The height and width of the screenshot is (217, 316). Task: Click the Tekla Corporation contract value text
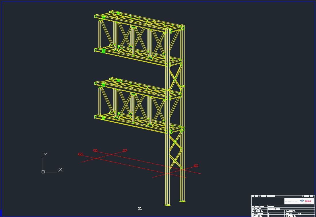[274, 209]
